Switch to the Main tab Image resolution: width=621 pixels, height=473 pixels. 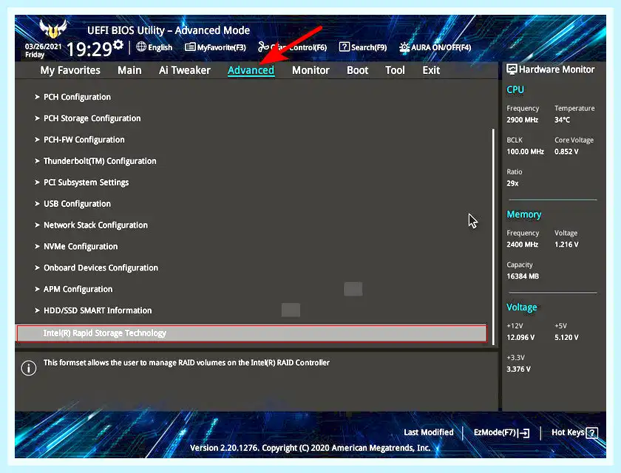[x=129, y=70]
